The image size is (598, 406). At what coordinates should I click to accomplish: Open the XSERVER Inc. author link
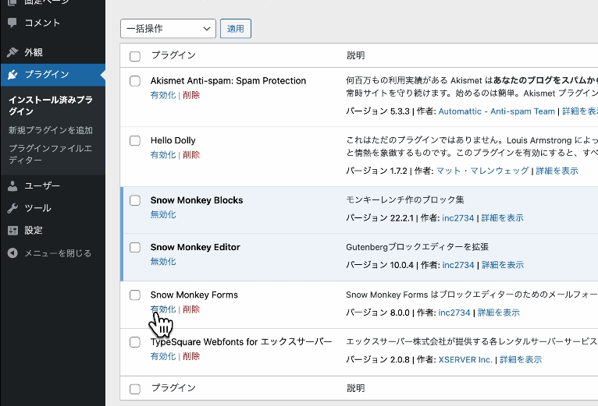click(x=465, y=360)
